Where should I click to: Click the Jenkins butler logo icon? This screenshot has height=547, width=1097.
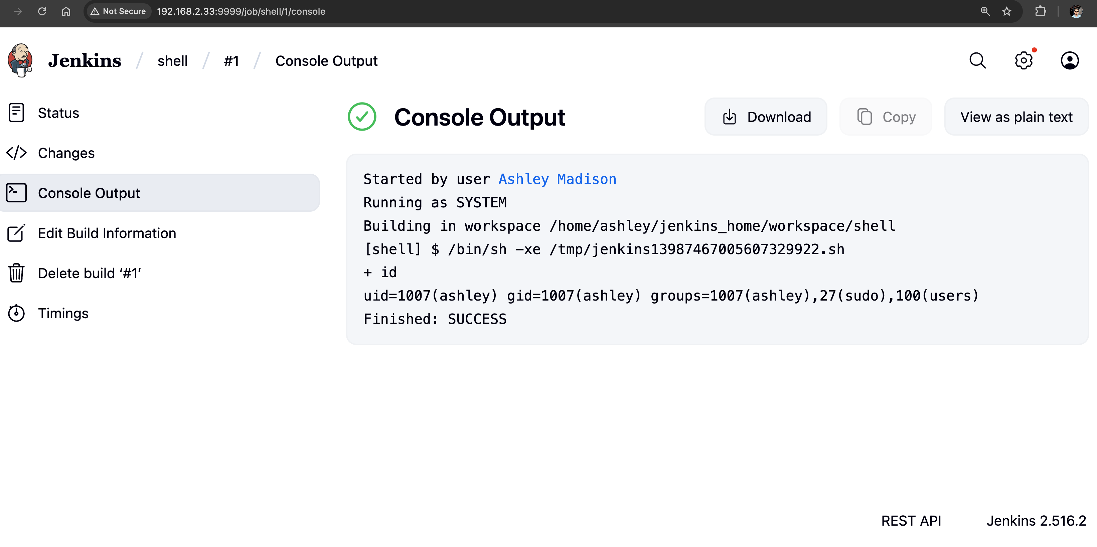coord(20,60)
